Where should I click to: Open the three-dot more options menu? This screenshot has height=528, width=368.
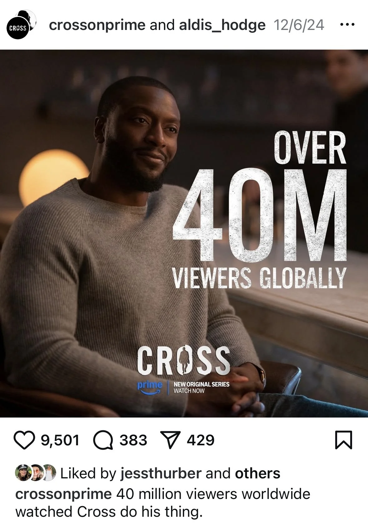(347, 24)
